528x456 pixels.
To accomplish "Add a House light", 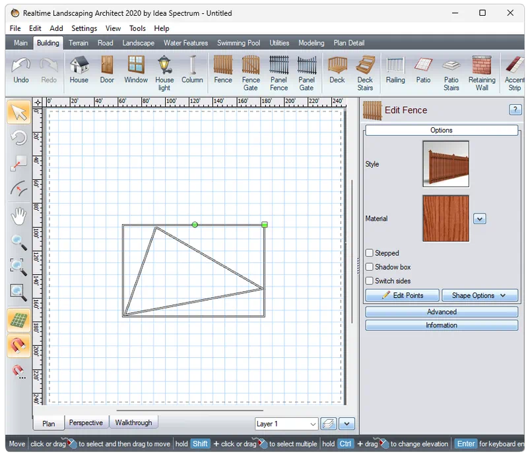I will click(x=164, y=73).
